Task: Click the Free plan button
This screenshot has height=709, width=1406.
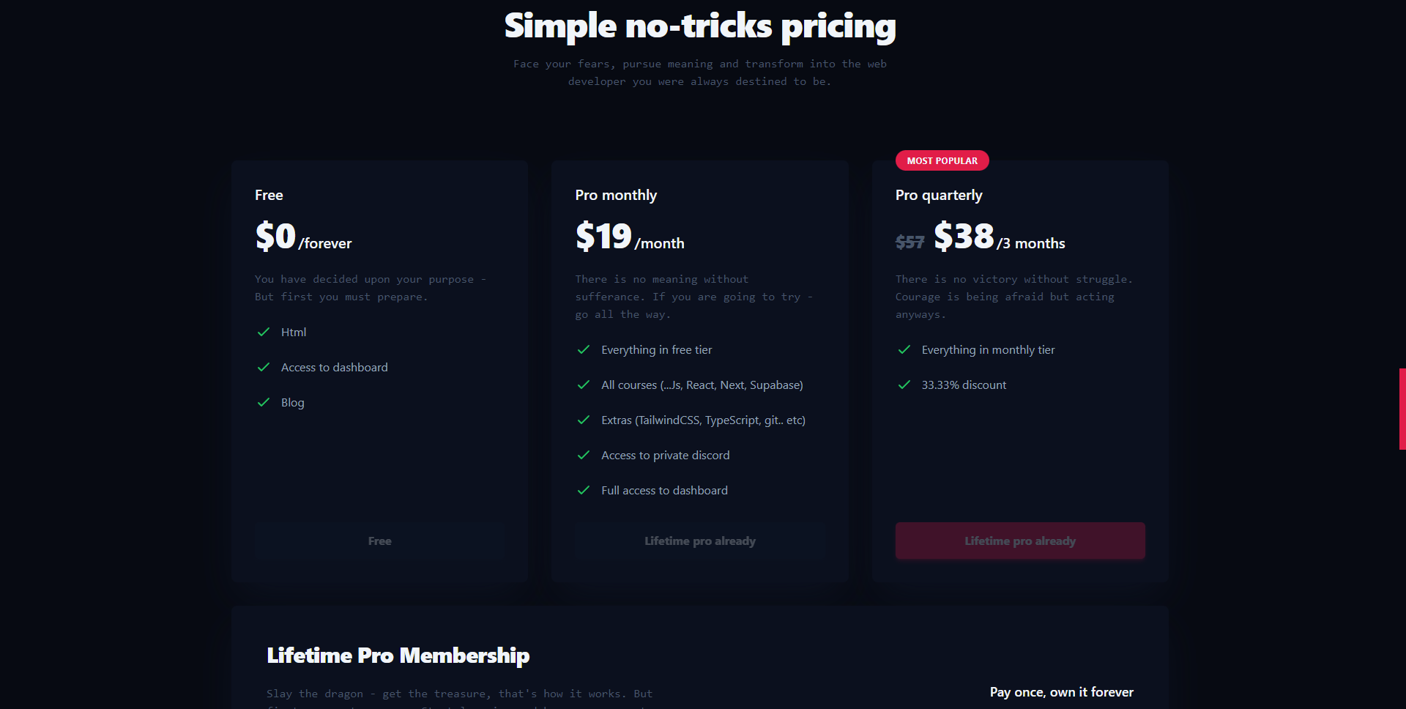Action: tap(379, 541)
